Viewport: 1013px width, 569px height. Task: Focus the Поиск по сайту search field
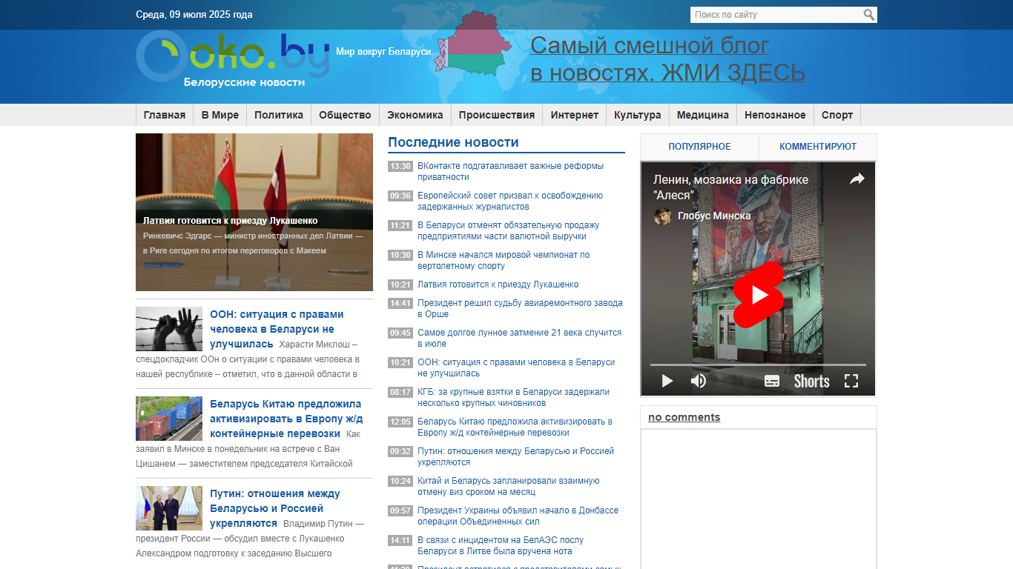[776, 15]
